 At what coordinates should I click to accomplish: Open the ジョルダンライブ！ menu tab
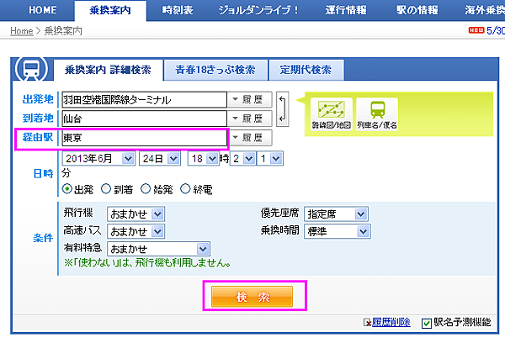point(258,10)
